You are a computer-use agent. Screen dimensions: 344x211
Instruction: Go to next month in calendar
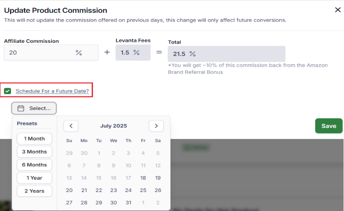[156, 126]
